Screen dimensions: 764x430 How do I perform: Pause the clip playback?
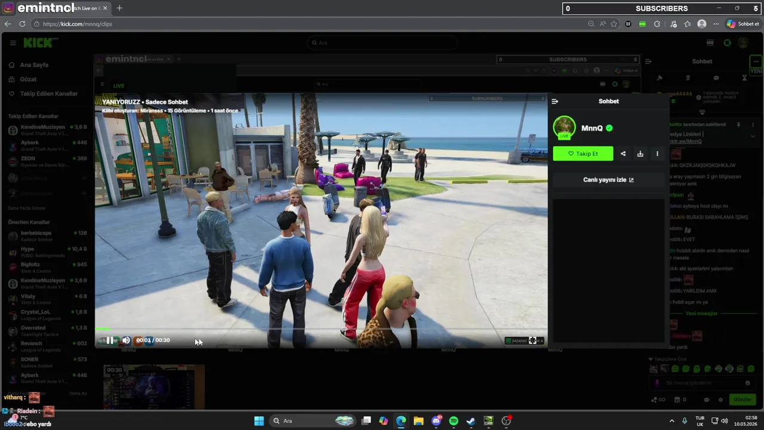[110, 340]
